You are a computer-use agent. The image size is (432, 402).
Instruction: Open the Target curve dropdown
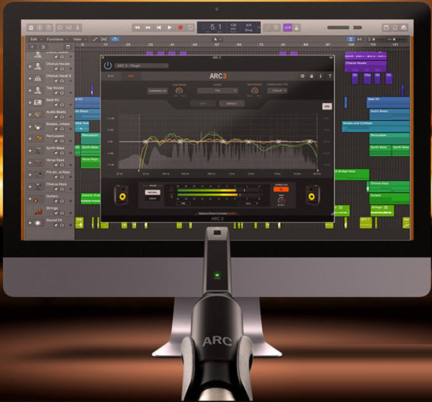tap(215, 91)
